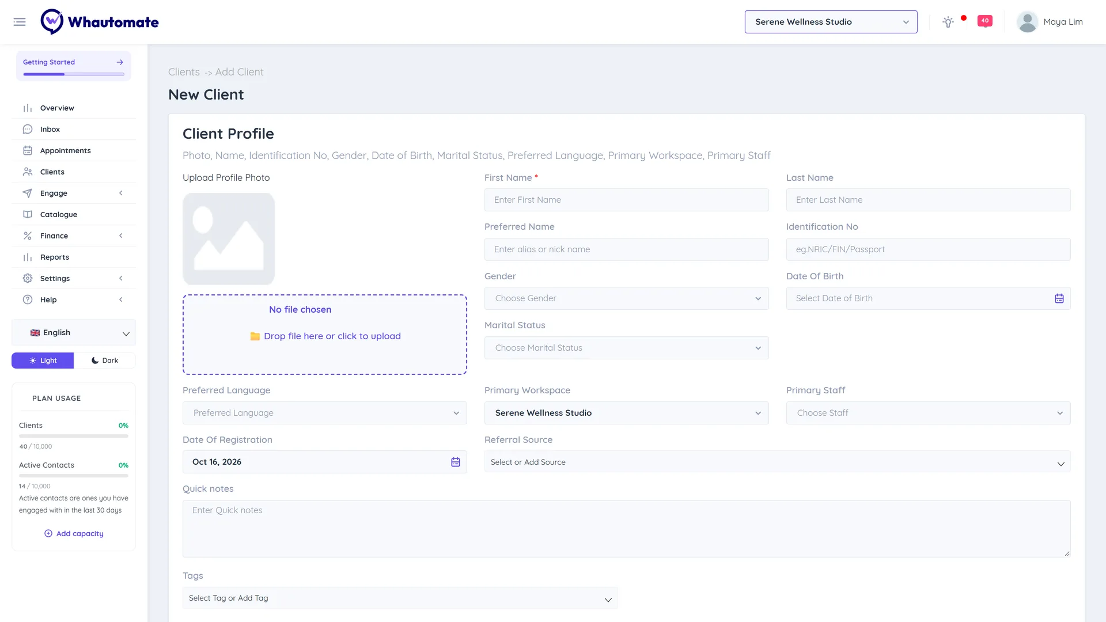Click the Appointments calendar icon

click(x=28, y=151)
